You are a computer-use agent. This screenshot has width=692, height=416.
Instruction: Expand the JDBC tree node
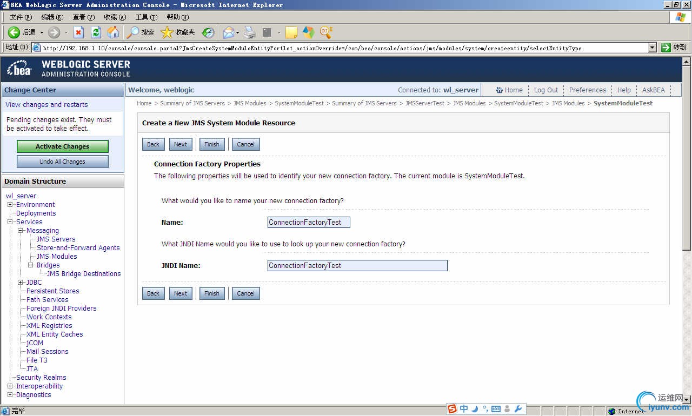pos(20,283)
